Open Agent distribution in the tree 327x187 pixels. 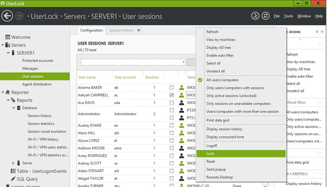click(37, 84)
